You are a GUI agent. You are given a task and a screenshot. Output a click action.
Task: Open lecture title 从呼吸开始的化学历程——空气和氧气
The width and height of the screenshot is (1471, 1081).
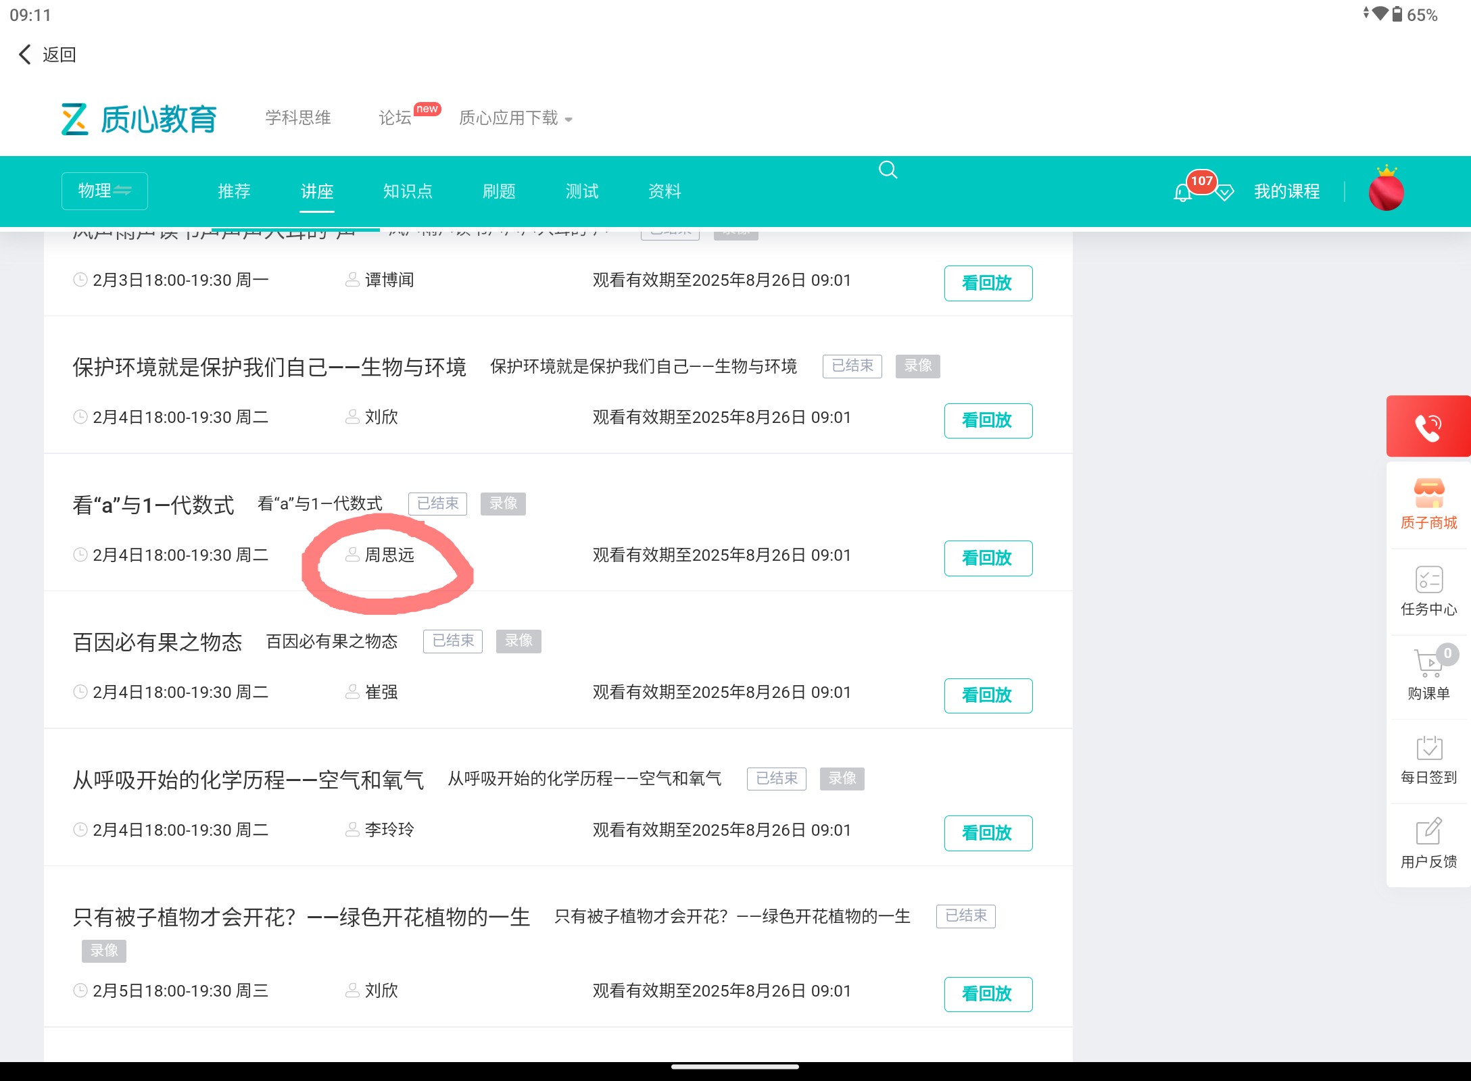click(x=248, y=780)
